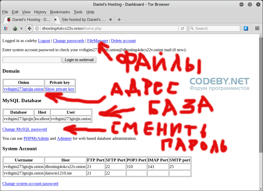
Task: Click the S! extension icon in toolbar
Action: click(x=5, y=28)
